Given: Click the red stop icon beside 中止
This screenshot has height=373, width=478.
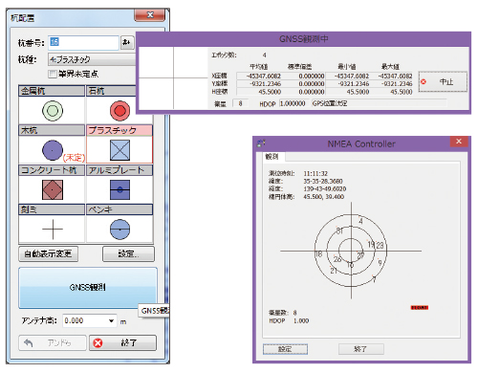Looking at the screenshot, I should coord(424,82).
